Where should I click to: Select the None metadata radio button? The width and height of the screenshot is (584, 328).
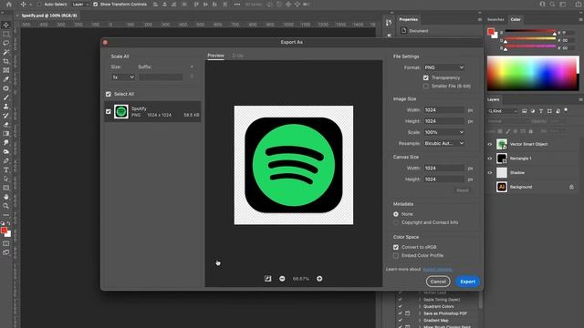click(x=395, y=214)
